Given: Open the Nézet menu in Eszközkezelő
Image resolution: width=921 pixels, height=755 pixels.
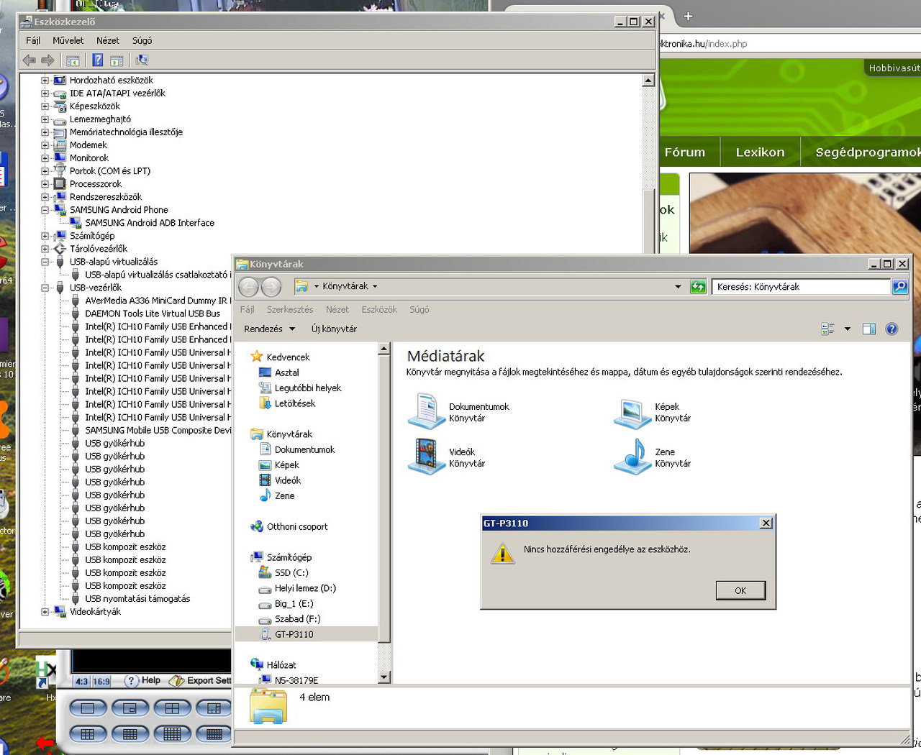Looking at the screenshot, I should coord(108,41).
